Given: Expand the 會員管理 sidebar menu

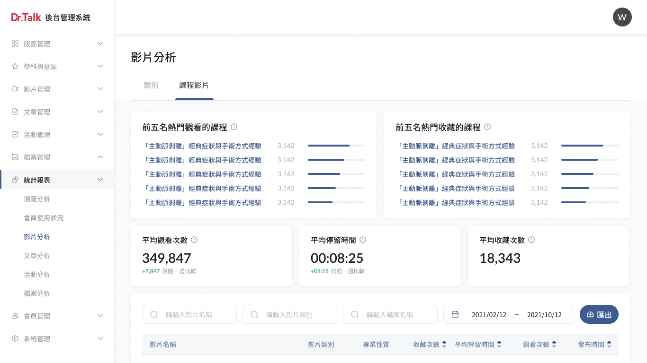Looking at the screenshot, I should pos(57,316).
